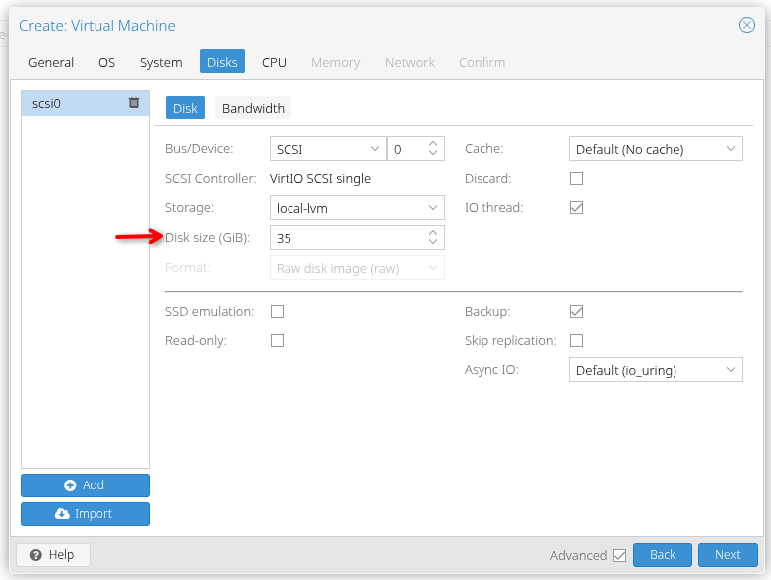Click the Create: Virtual Machine title
The height and width of the screenshot is (580, 771).
pos(97,26)
